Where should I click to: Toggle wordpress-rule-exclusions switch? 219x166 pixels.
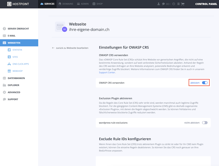[205, 123]
